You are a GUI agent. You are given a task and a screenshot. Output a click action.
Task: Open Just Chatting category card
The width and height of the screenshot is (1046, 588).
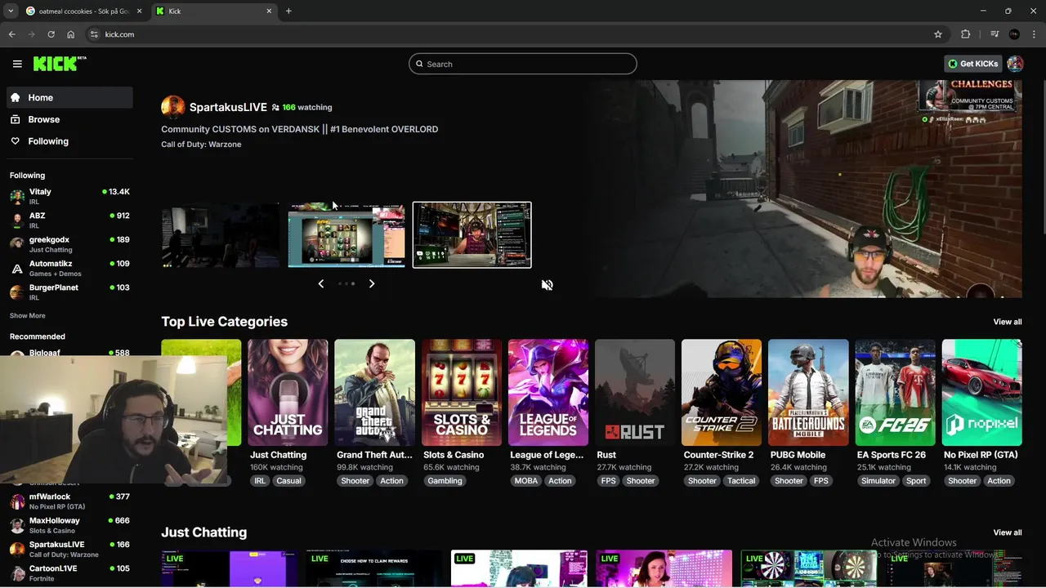pyautogui.click(x=288, y=393)
